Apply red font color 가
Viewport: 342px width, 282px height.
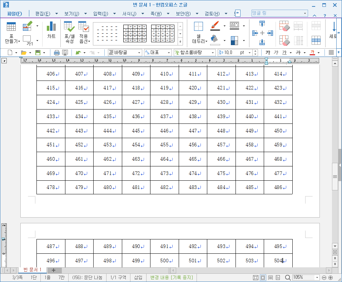pos(312,52)
